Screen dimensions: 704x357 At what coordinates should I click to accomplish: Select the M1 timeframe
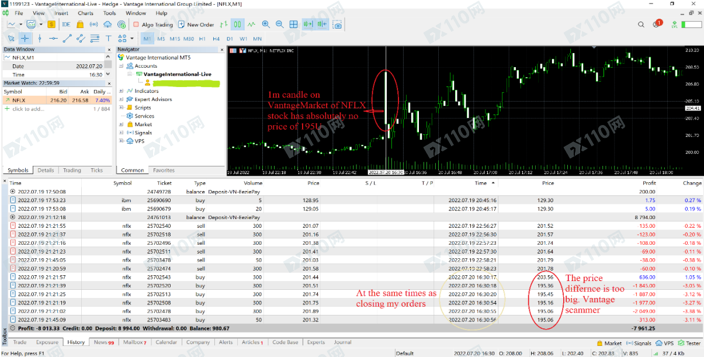pos(147,39)
